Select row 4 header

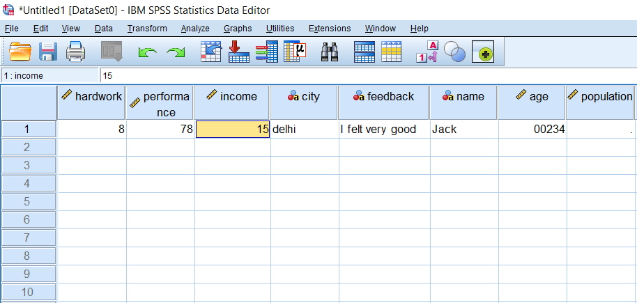click(29, 184)
